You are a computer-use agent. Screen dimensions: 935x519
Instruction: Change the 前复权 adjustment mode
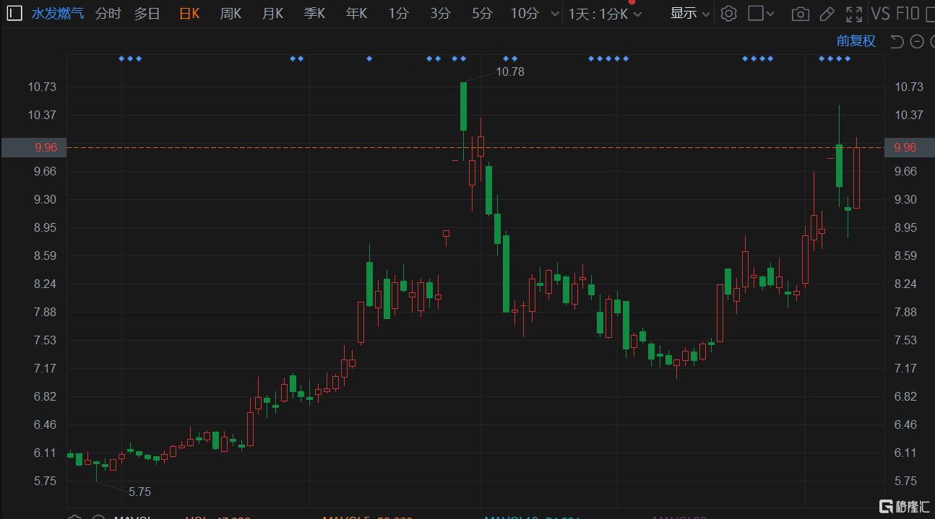856,41
